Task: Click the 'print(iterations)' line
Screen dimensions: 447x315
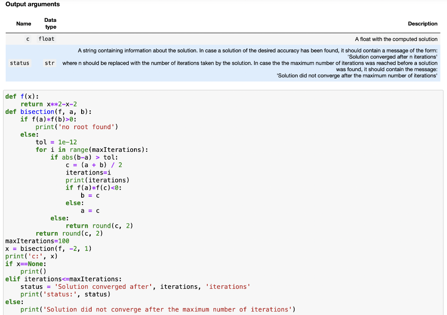Action: [x=97, y=180]
